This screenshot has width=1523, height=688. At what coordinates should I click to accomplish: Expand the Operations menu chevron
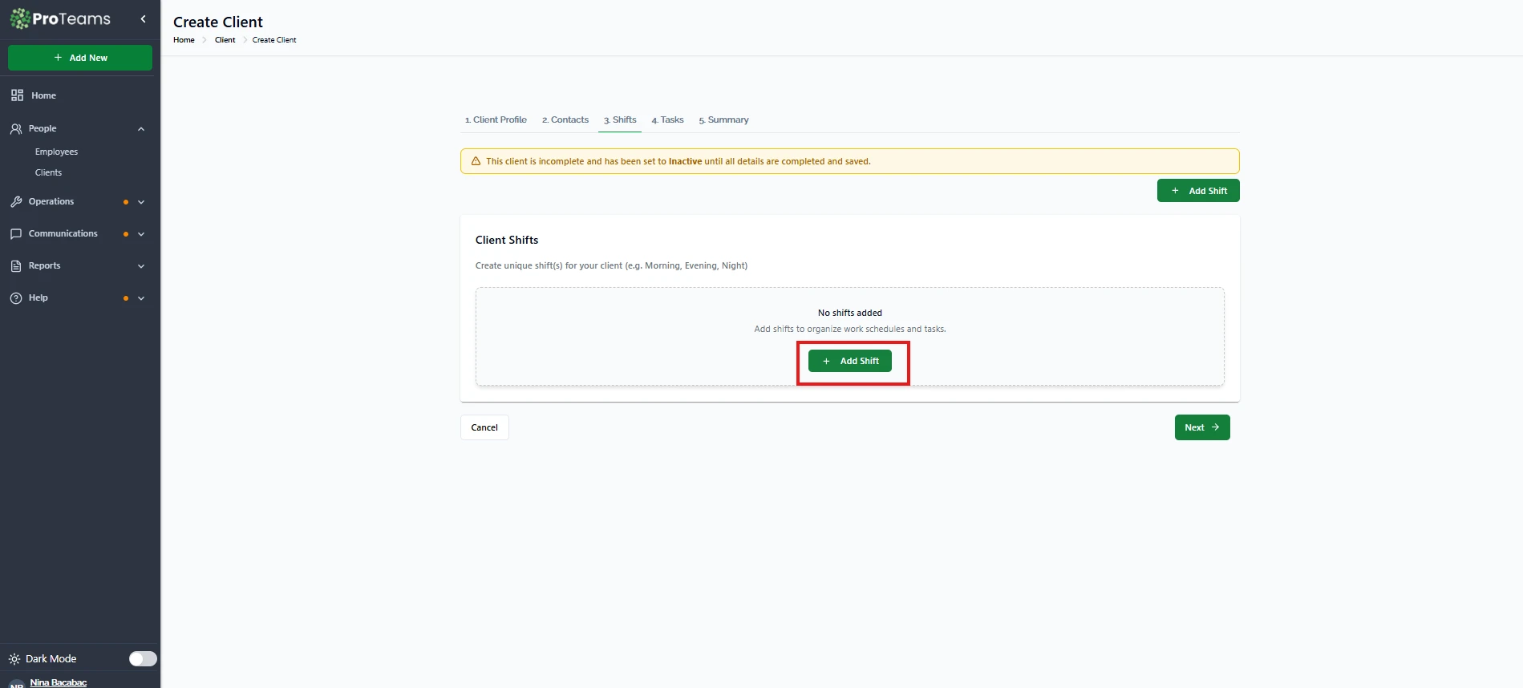tap(141, 202)
